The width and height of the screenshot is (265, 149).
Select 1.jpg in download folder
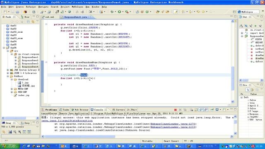24,83
